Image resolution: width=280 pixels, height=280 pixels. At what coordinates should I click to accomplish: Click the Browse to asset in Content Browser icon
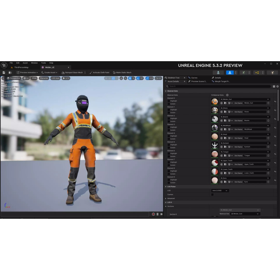[x=10, y=73]
